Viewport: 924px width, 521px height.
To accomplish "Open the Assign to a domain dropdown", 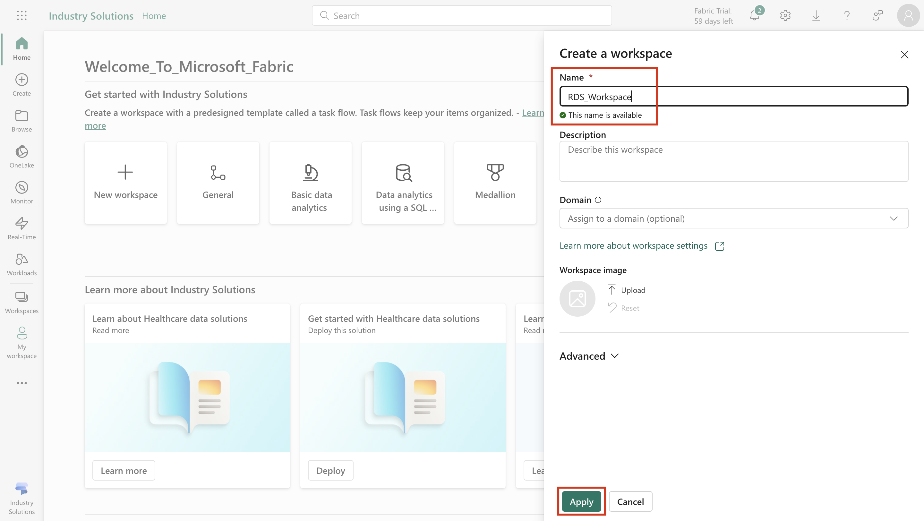I will point(733,218).
